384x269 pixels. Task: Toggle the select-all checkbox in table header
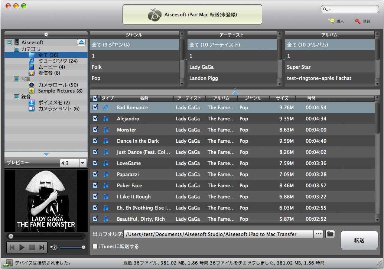point(95,98)
